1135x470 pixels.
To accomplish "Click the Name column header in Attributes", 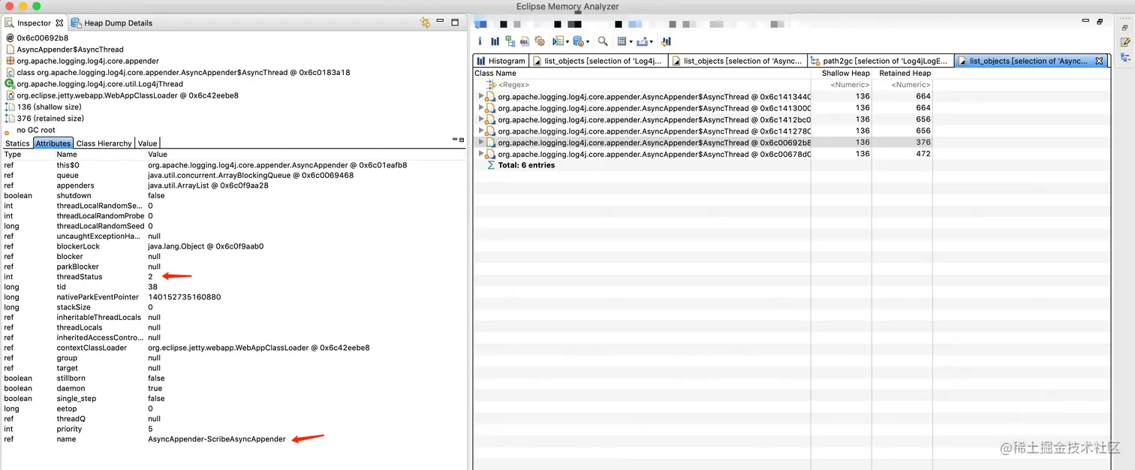I will tap(67, 155).
